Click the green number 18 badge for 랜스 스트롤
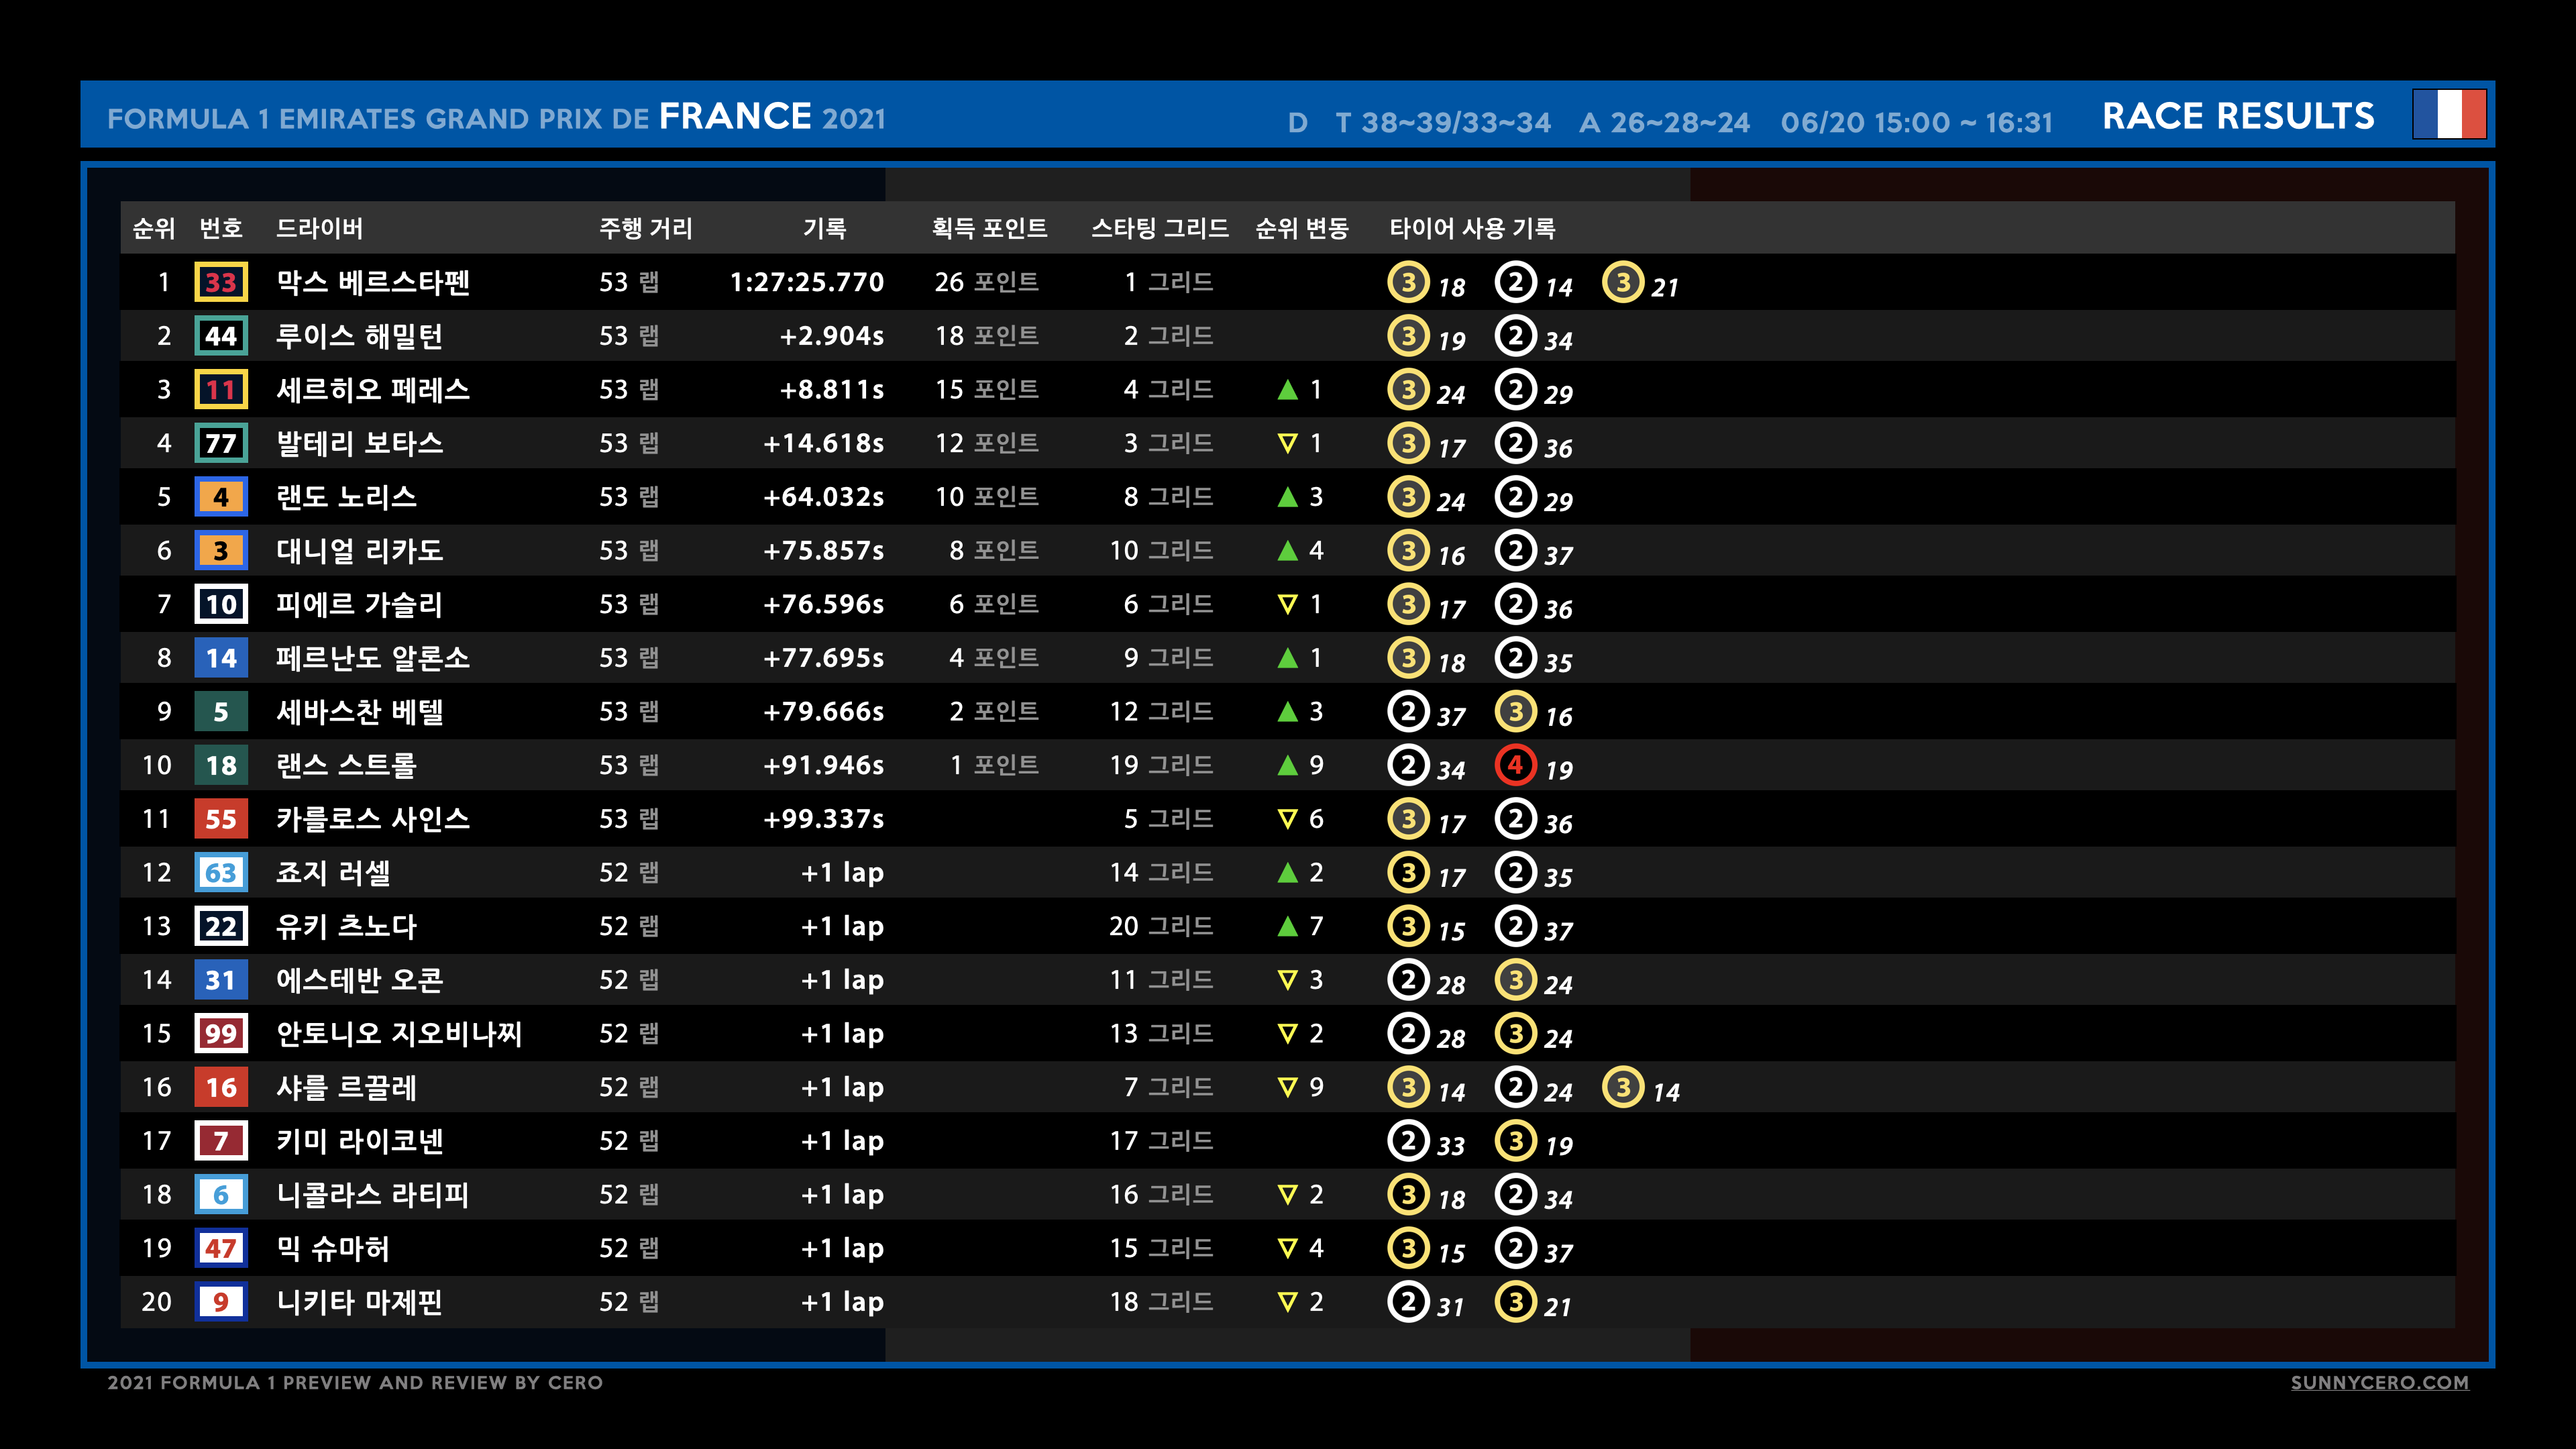This screenshot has height=1449, width=2576. pos(221,765)
